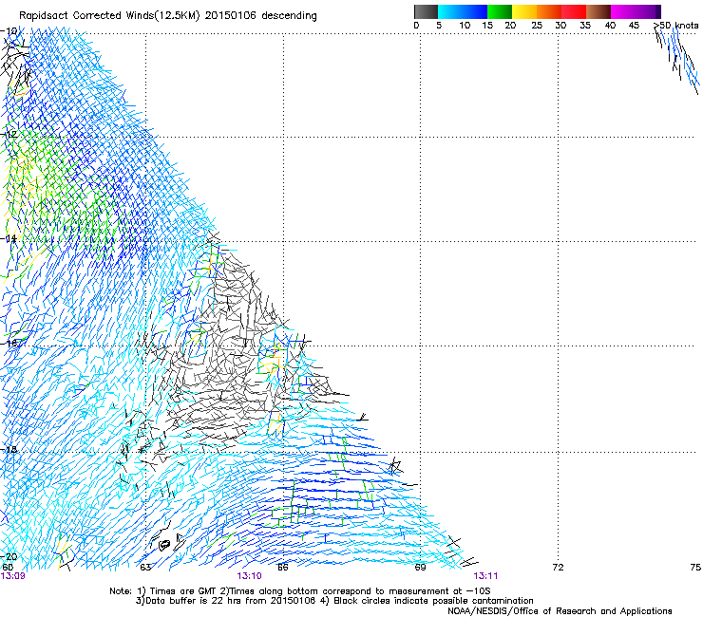This screenshot has height=617, width=703.
Task: Click the brown 35-40 knots legend band
Action: pos(598,11)
